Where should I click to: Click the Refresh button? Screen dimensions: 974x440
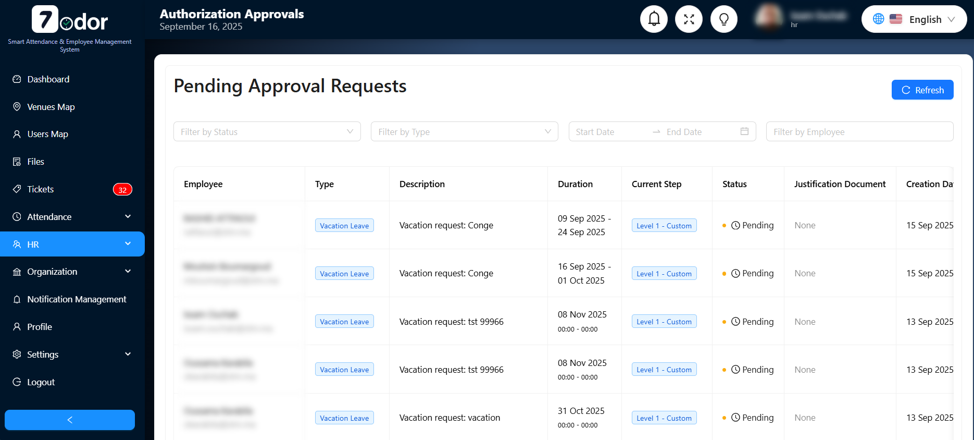tap(922, 90)
